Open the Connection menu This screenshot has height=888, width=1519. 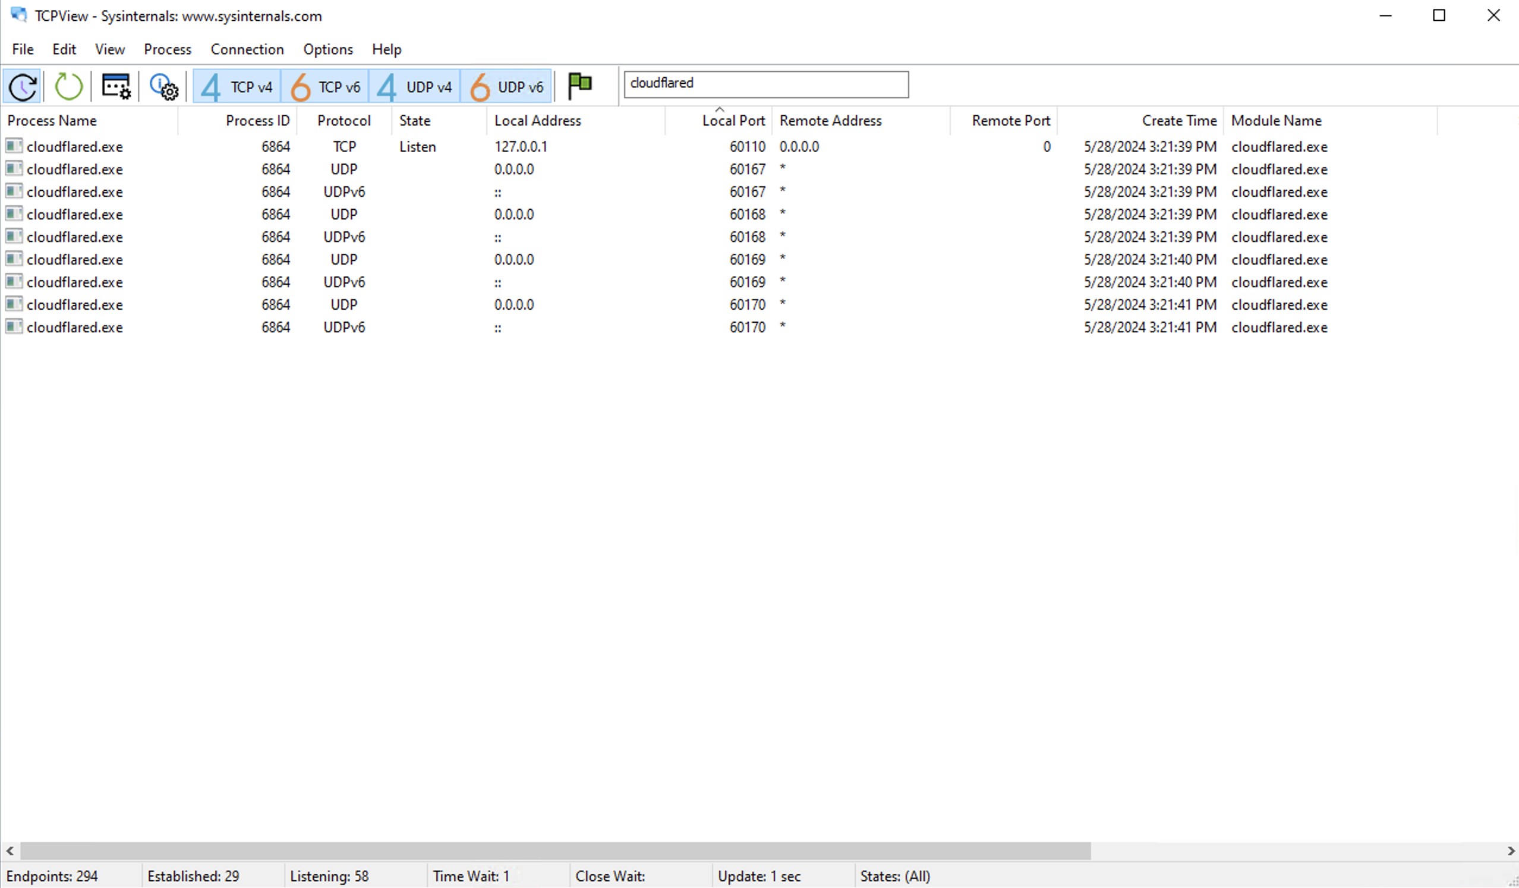(247, 49)
